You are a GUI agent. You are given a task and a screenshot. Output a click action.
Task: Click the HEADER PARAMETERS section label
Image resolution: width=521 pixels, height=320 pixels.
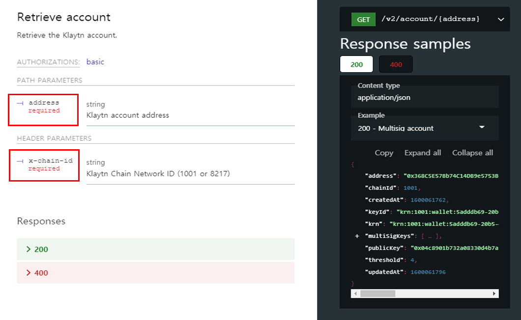pyautogui.click(x=54, y=138)
